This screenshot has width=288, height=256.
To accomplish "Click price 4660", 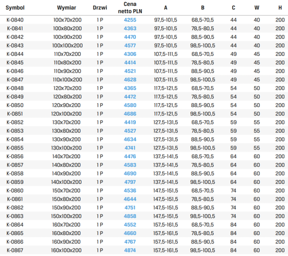I will pyautogui.click(x=130, y=233).
